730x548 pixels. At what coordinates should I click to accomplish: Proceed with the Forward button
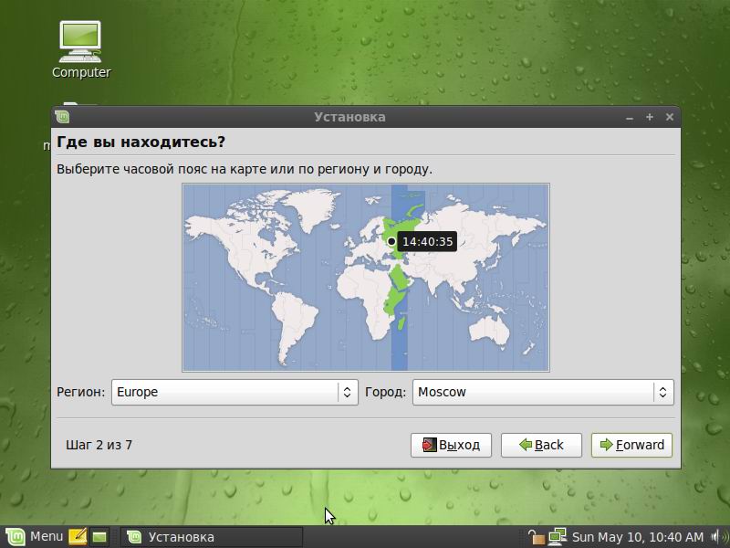click(x=631, y=445)
